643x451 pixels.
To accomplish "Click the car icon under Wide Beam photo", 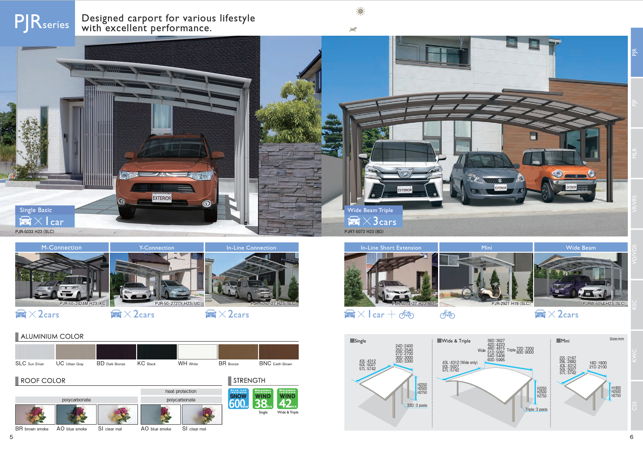I will click(540, 314).
